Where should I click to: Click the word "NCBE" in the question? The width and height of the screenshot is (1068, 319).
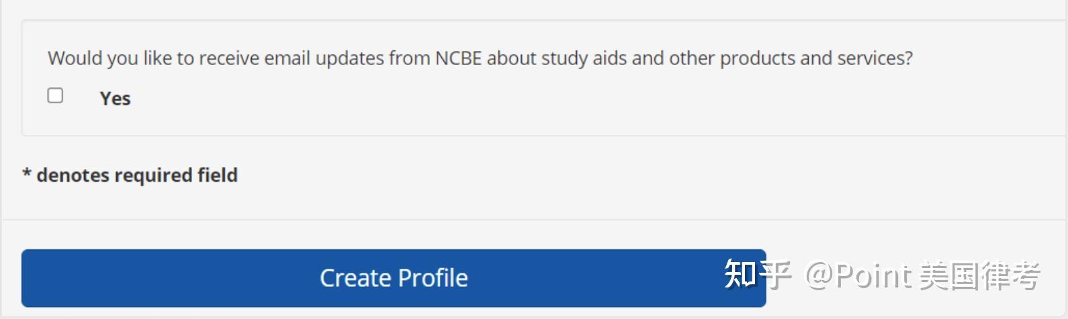click(458, 58)
